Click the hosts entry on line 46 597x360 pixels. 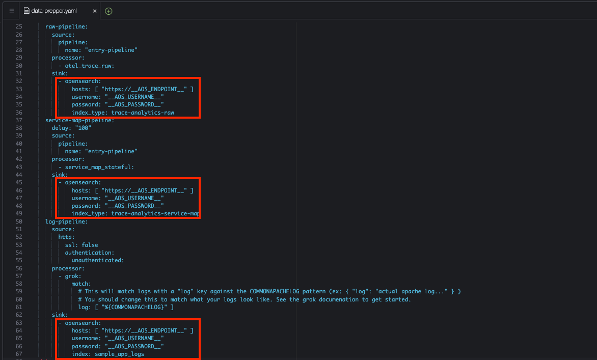[132, 190]
